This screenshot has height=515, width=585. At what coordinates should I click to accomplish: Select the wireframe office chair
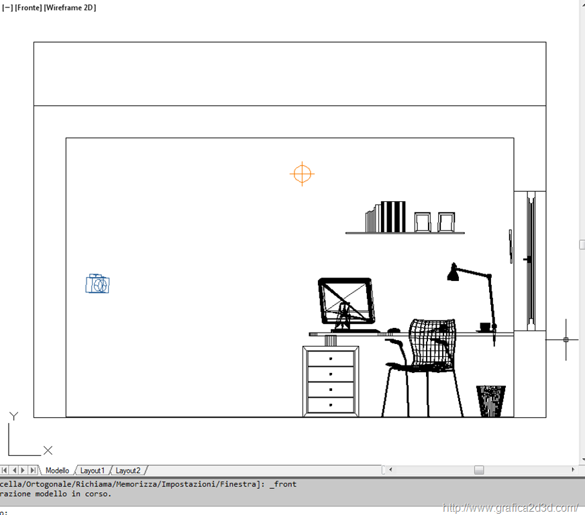point(423,362)
